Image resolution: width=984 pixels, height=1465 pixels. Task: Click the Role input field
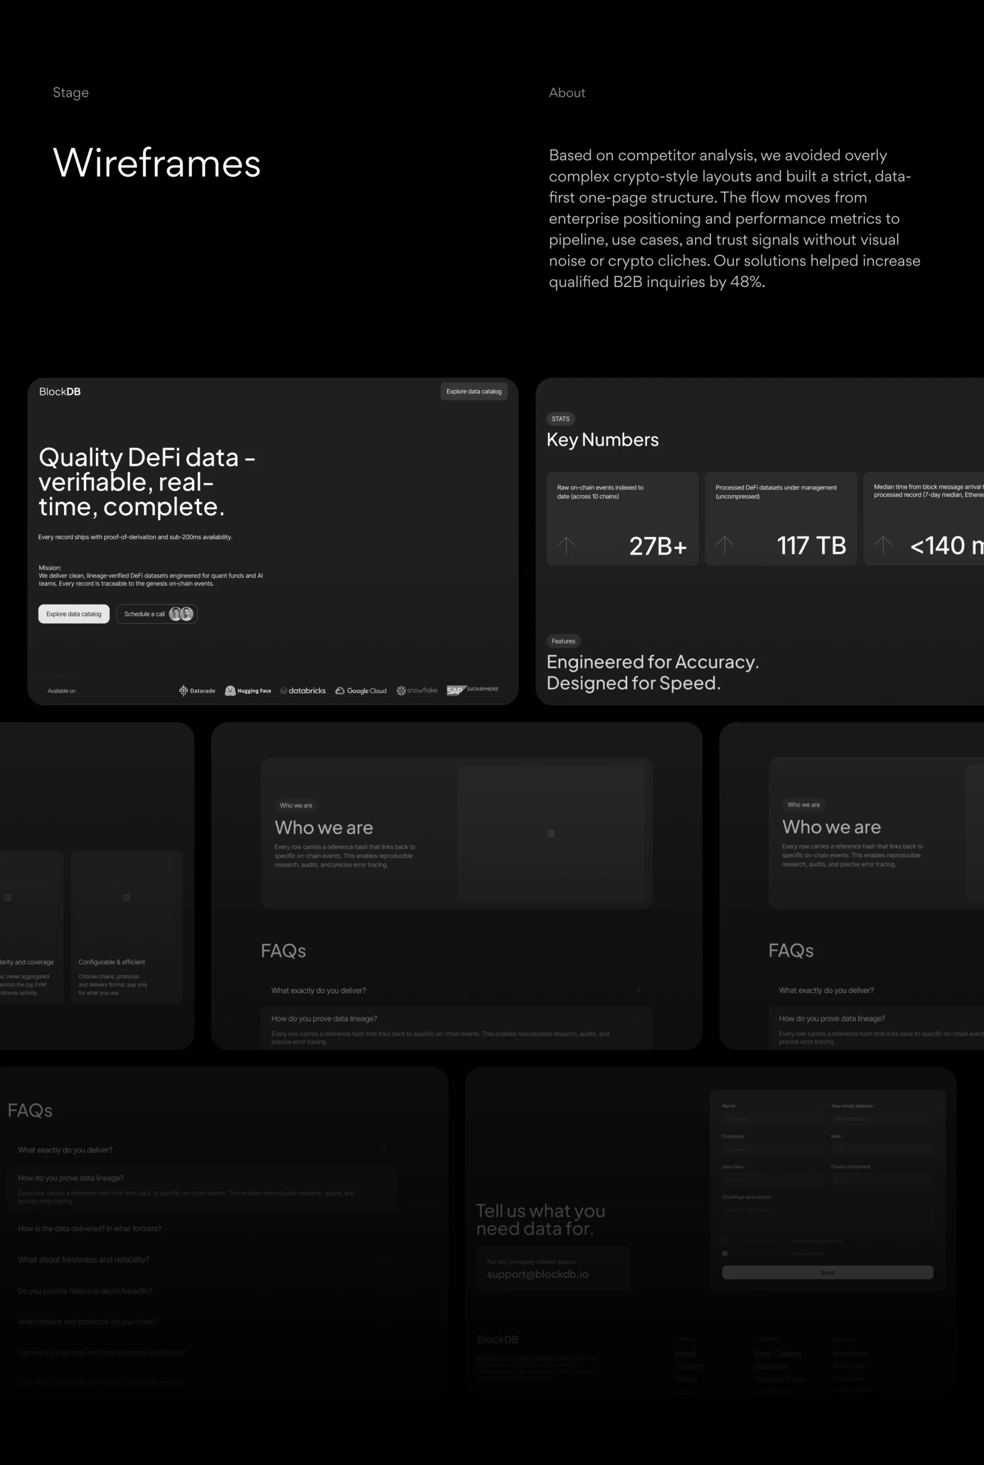(x=883, y=1150)
